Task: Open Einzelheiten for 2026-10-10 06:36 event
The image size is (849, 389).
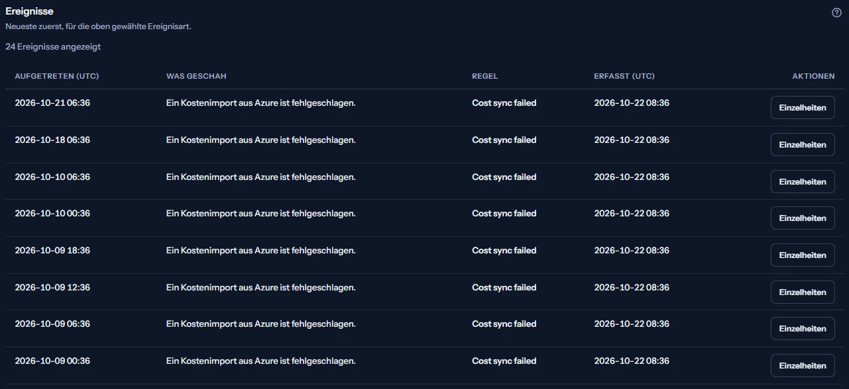Action: pos(803,181)
